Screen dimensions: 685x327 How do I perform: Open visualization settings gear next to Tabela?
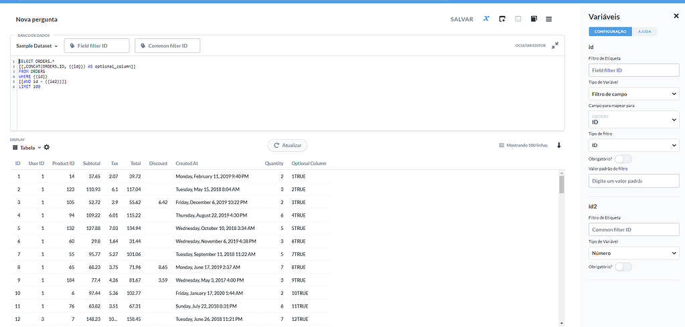(x=47, y=147)
